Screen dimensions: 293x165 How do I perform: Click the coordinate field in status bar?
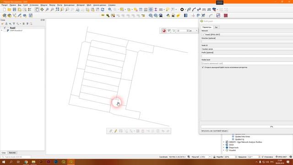pos(177,157)
